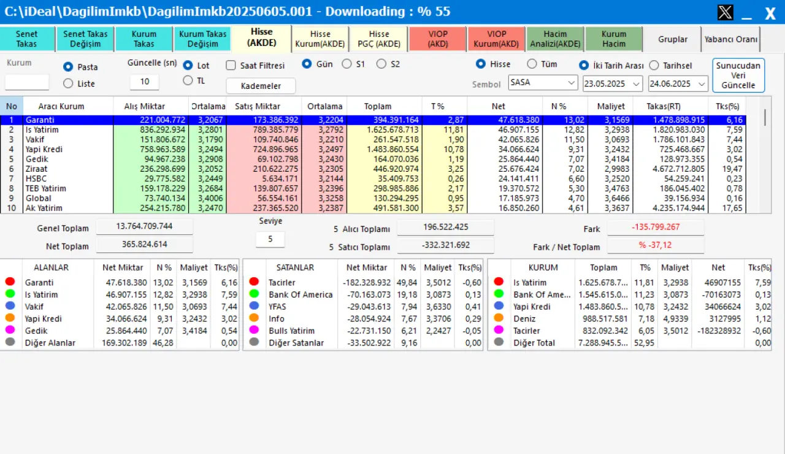Click gray dot next to Diğer Alanlar
Screen dimensions: 785x454
pyautogui.click(x=9, y=342)
